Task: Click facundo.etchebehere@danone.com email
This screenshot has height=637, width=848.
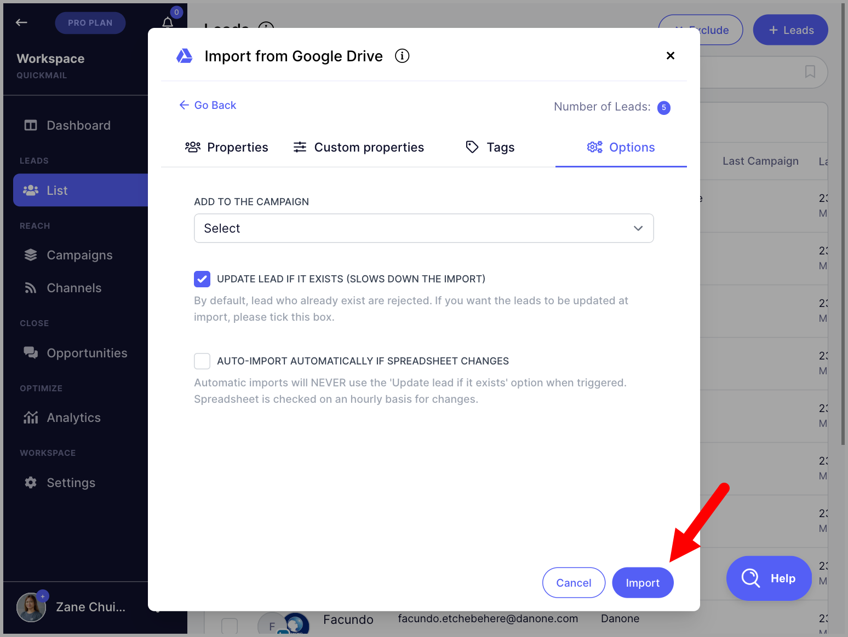Action: 488,618
